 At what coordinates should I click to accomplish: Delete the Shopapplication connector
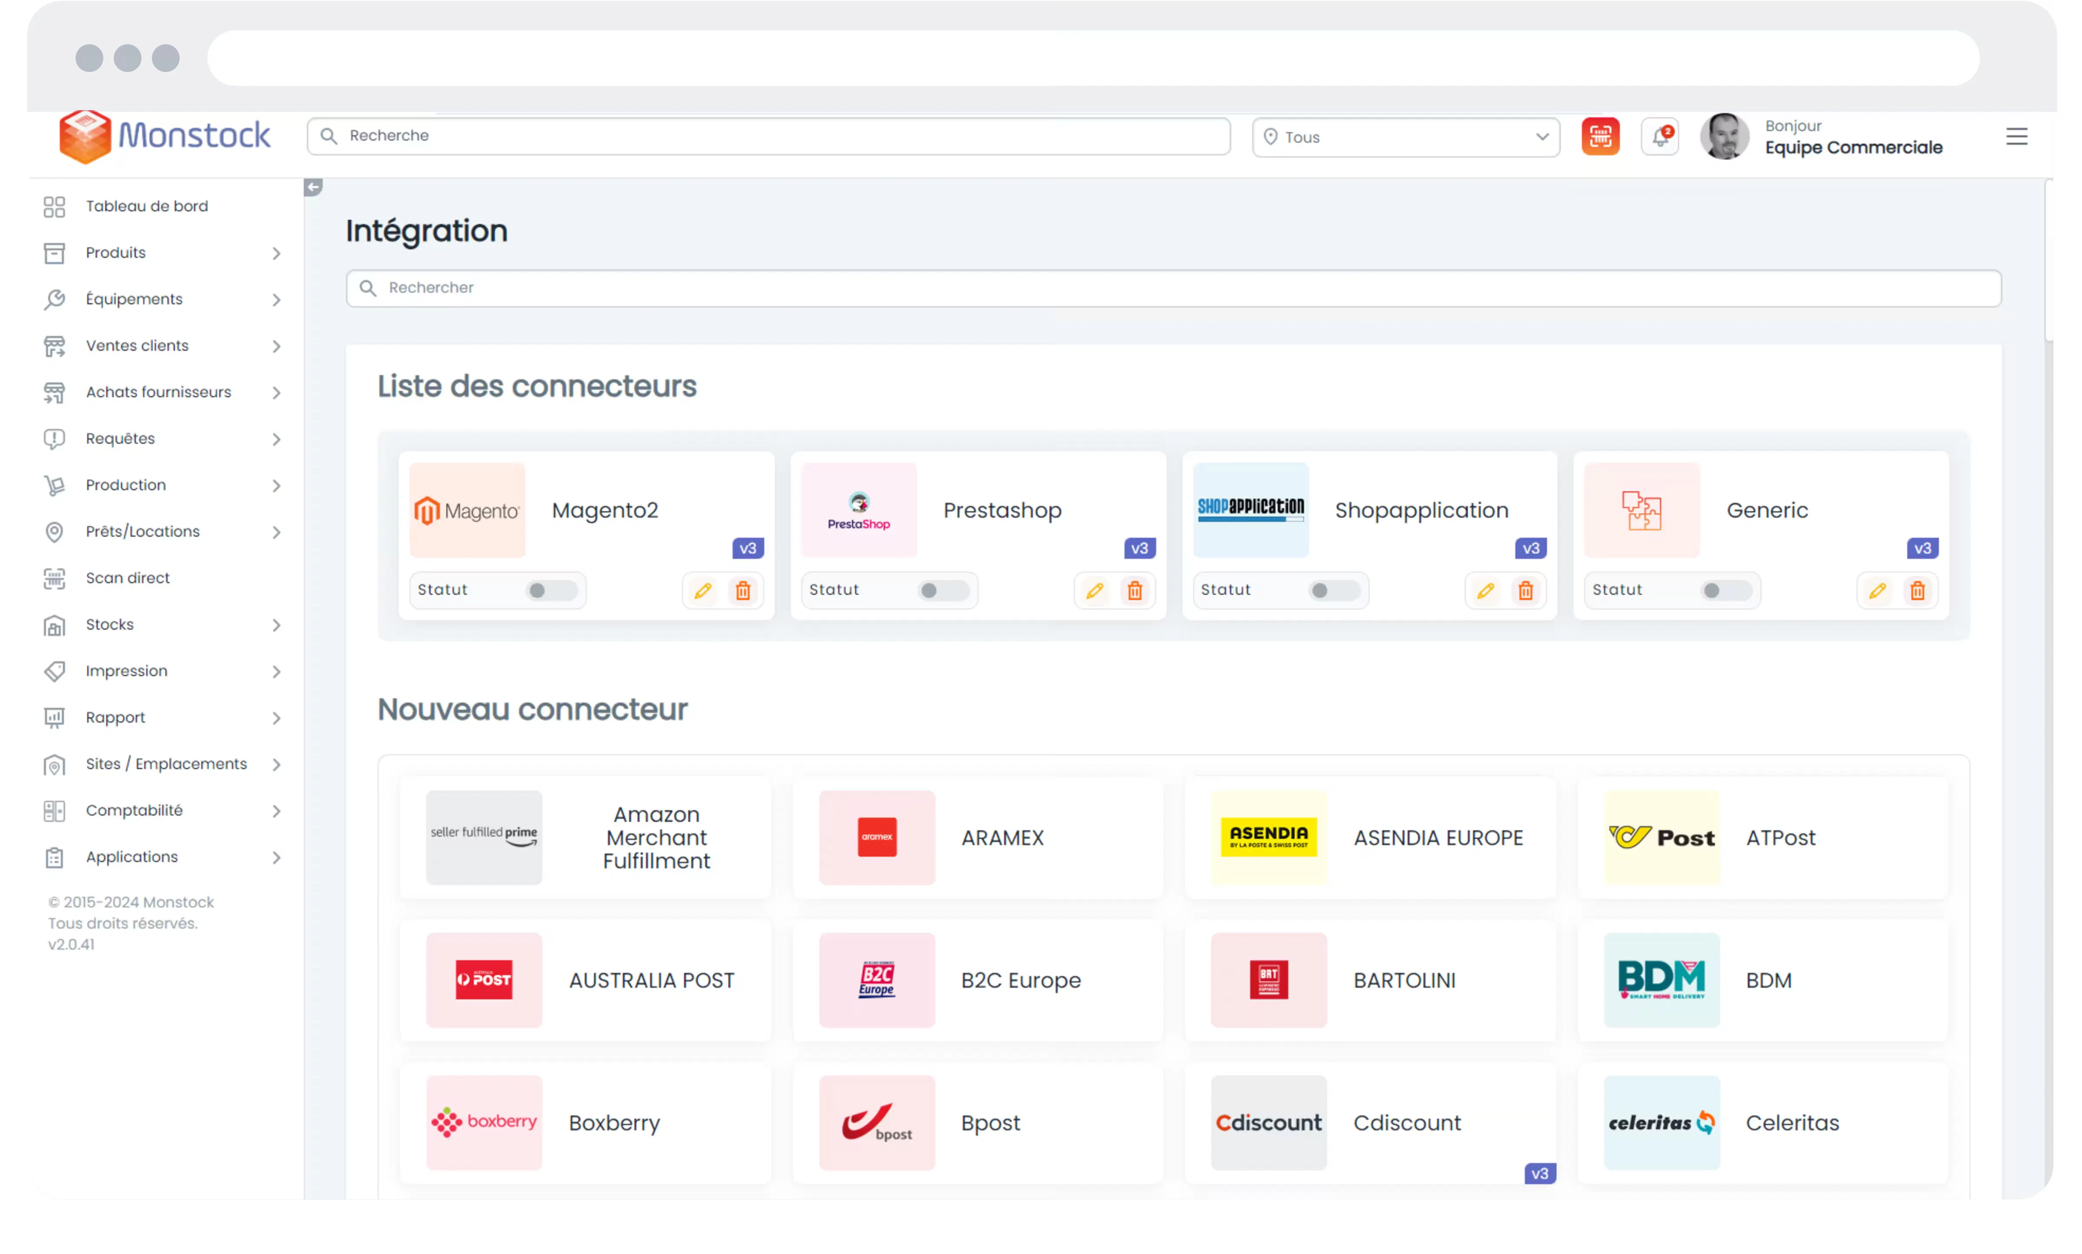pyautogui.click(x=1525, y=590)
